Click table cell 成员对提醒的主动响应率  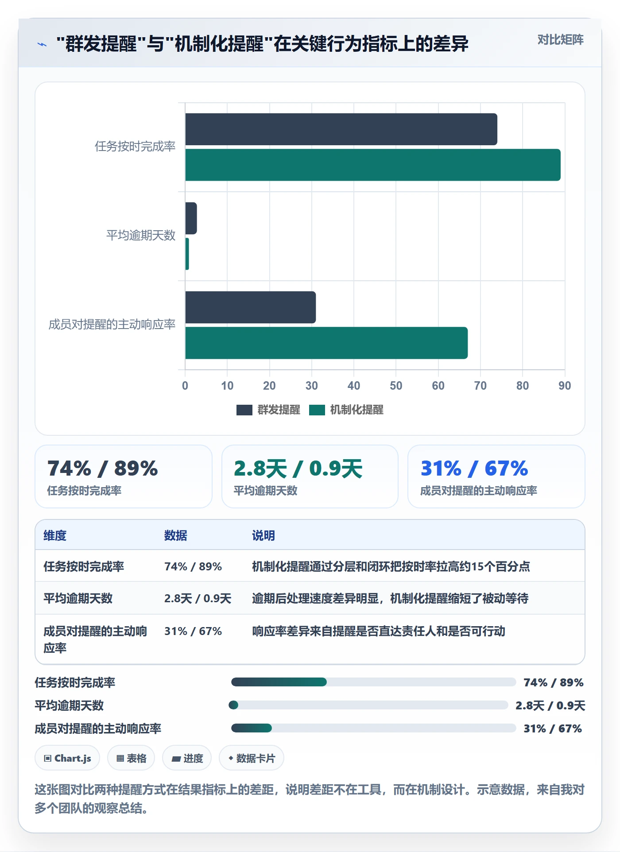95,639
